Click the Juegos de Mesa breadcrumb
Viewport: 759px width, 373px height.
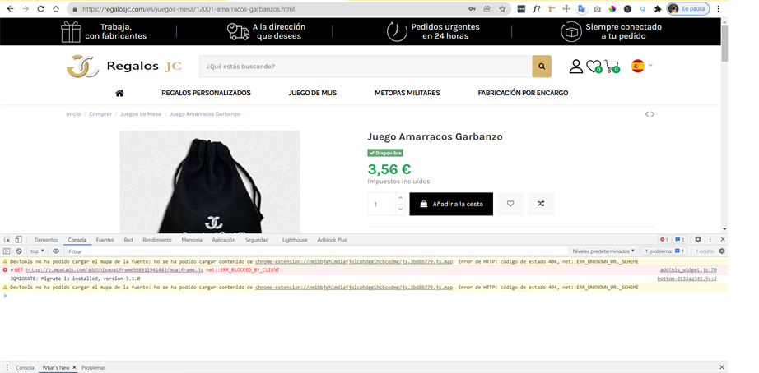tap(141, 114)
